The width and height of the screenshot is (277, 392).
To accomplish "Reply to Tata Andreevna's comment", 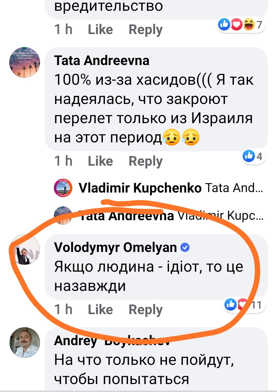I will coord(145,161).
